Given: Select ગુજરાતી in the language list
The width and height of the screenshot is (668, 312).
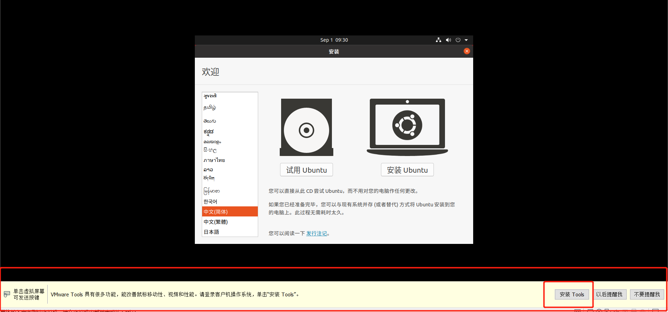Looking at the screenshot, I should (x=230, y=96).
